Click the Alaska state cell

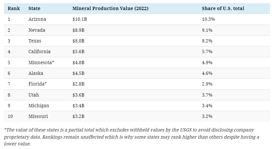(36, 73)
